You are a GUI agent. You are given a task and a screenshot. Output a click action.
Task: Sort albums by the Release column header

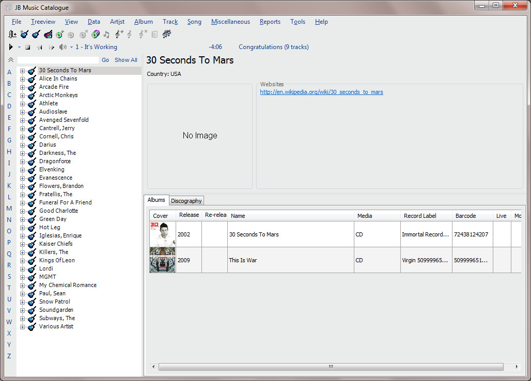[x=189, y=215]
